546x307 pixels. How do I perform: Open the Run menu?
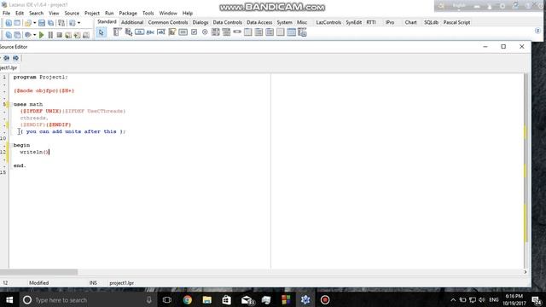[x=109, y=14]
